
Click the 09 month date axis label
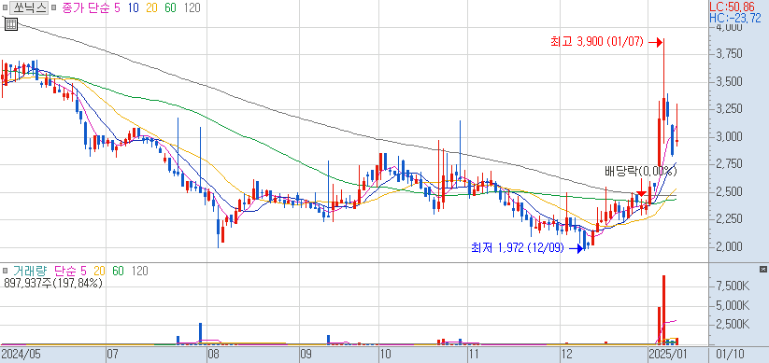click(306, 354)
